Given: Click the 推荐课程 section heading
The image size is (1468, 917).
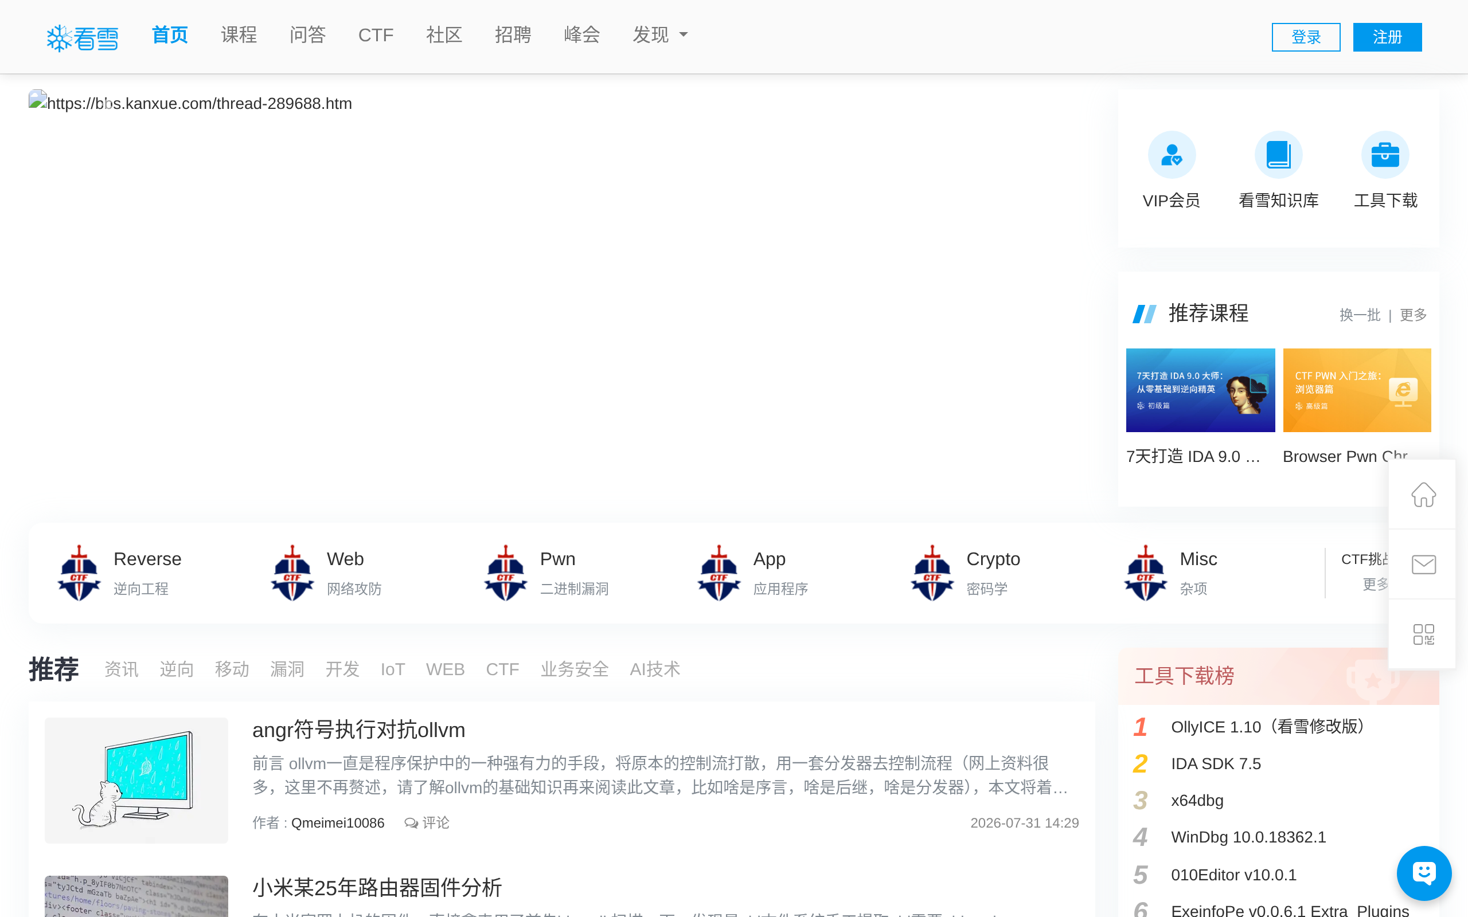Looking at the screenshot, I should click(x=1208, y=313).
